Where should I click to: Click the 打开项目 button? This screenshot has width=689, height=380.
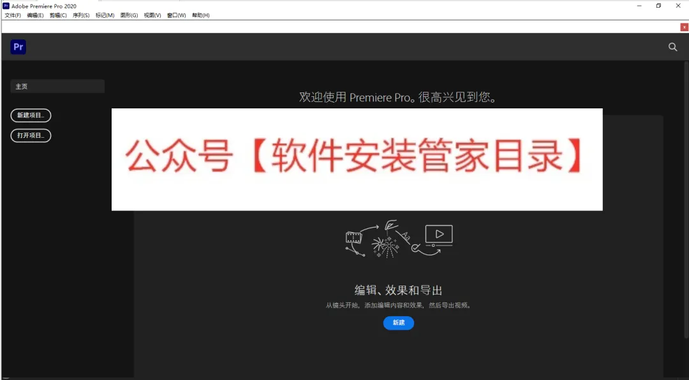pos(31,136)
